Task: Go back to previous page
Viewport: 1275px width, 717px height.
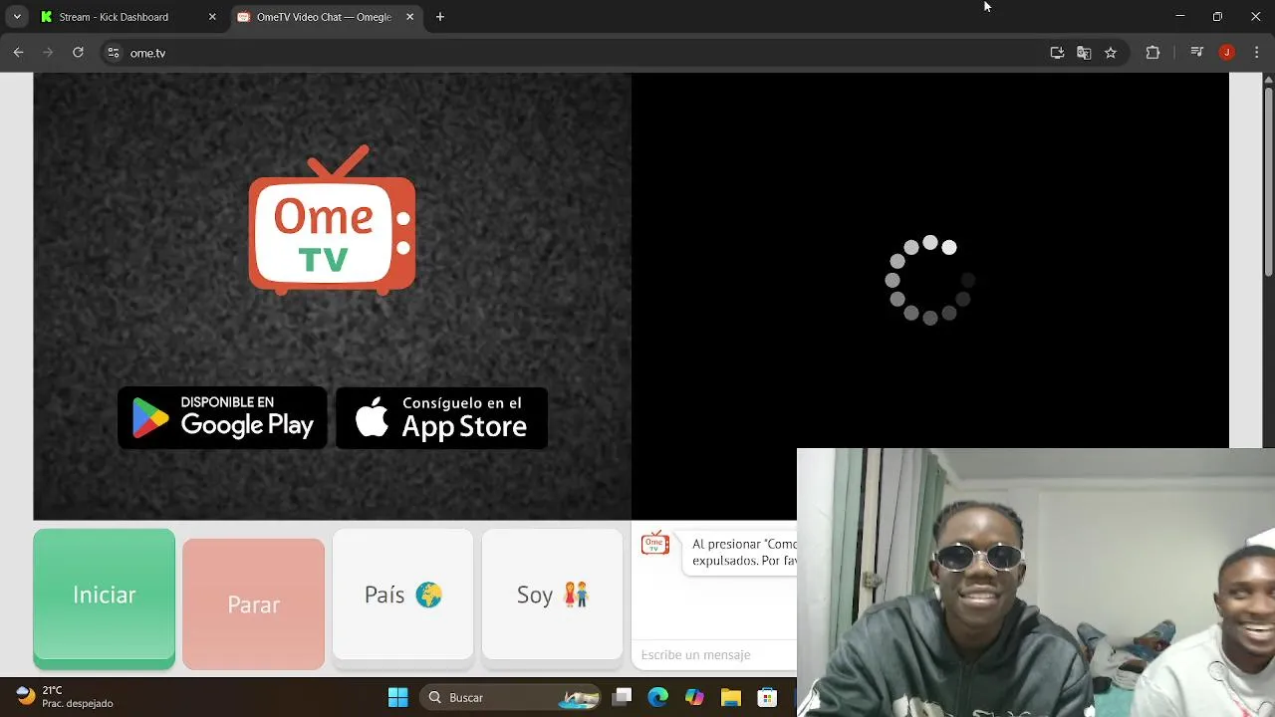Action: (18, 53)
